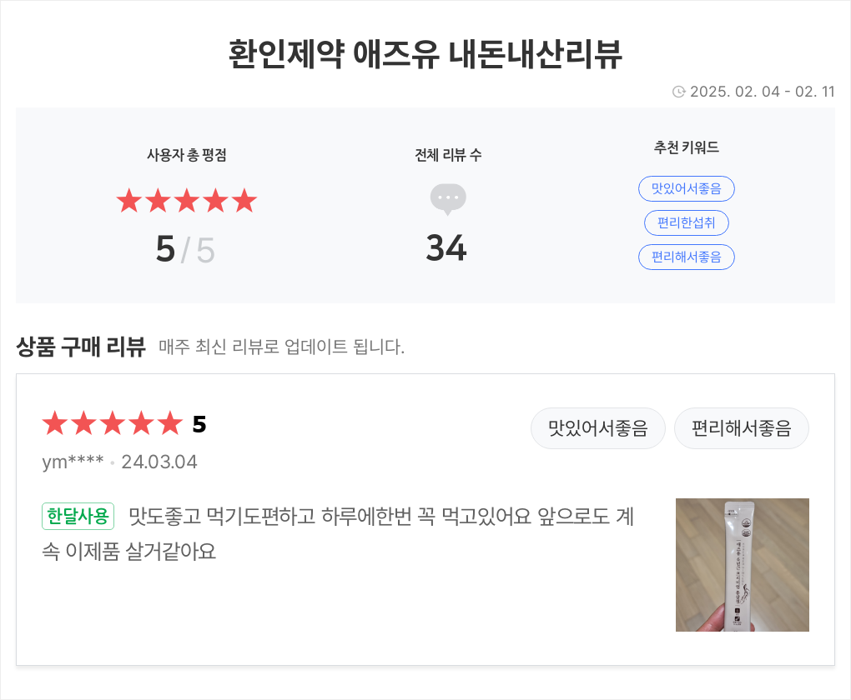This screenshot has width=851, height=700.
Task: Click the clock icon beside the date range
Action: [678, 92]
